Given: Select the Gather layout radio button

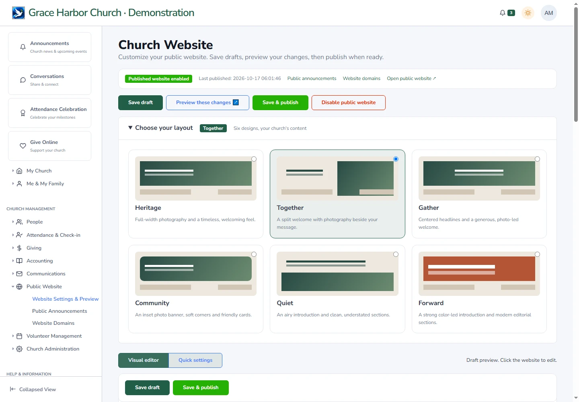Looking at the screenshot, I should click(537, 159).
